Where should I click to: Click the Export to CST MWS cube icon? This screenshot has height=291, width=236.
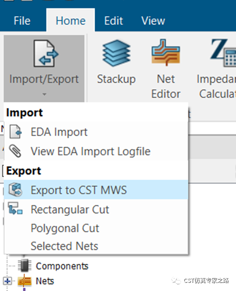pyautogui.click(x=15, y=190)
